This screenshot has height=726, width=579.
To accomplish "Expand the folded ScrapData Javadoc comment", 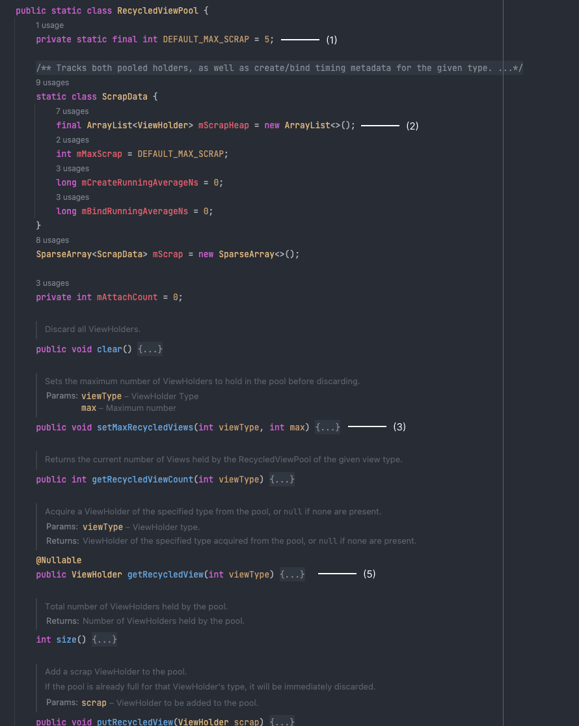I will 279,68.
